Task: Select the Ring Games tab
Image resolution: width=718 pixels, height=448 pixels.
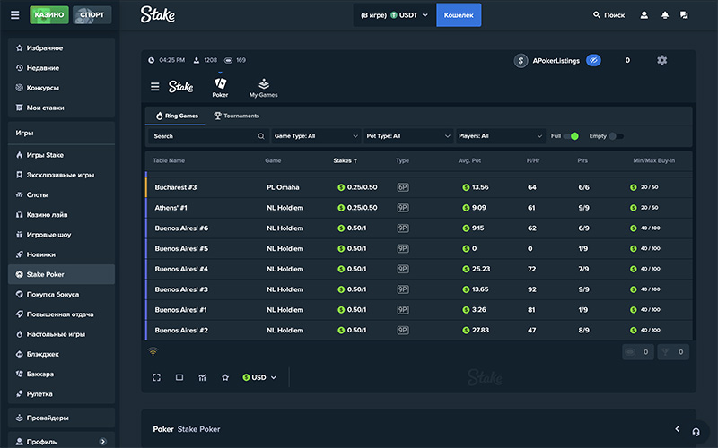Action: tap(177, 116)
